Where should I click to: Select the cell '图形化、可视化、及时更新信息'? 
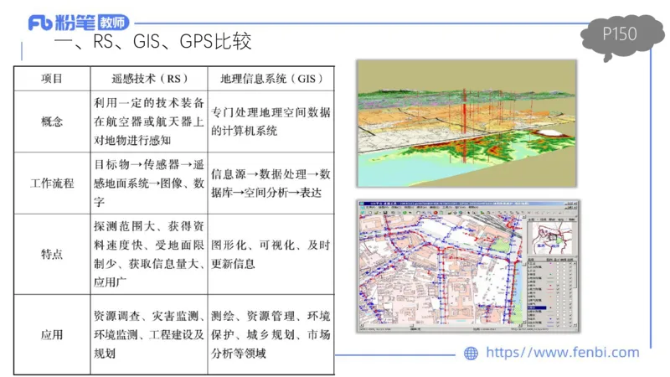(x=271, y=255)
